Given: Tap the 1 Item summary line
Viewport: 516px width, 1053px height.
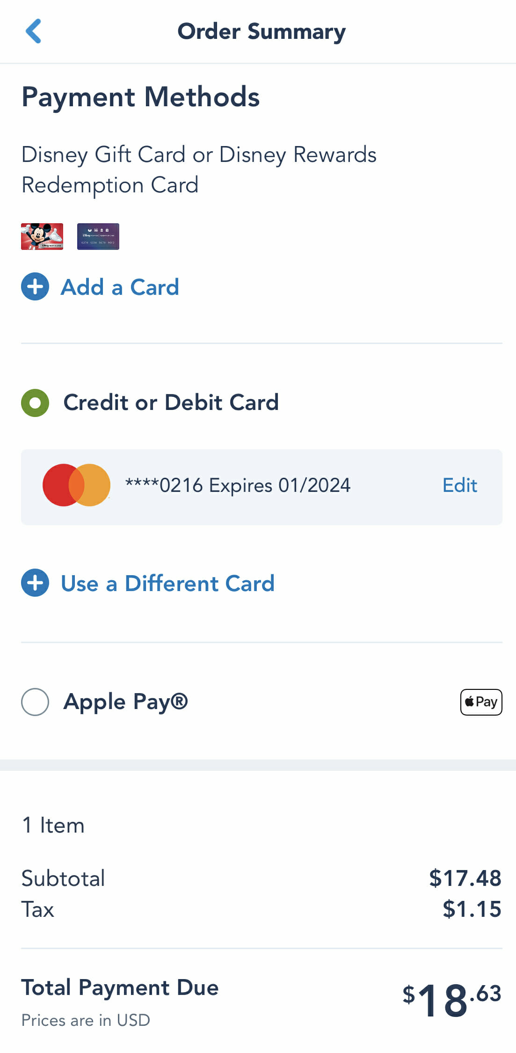Looking at the screenshot, I should pyautogui.click(x=53, y=825).
